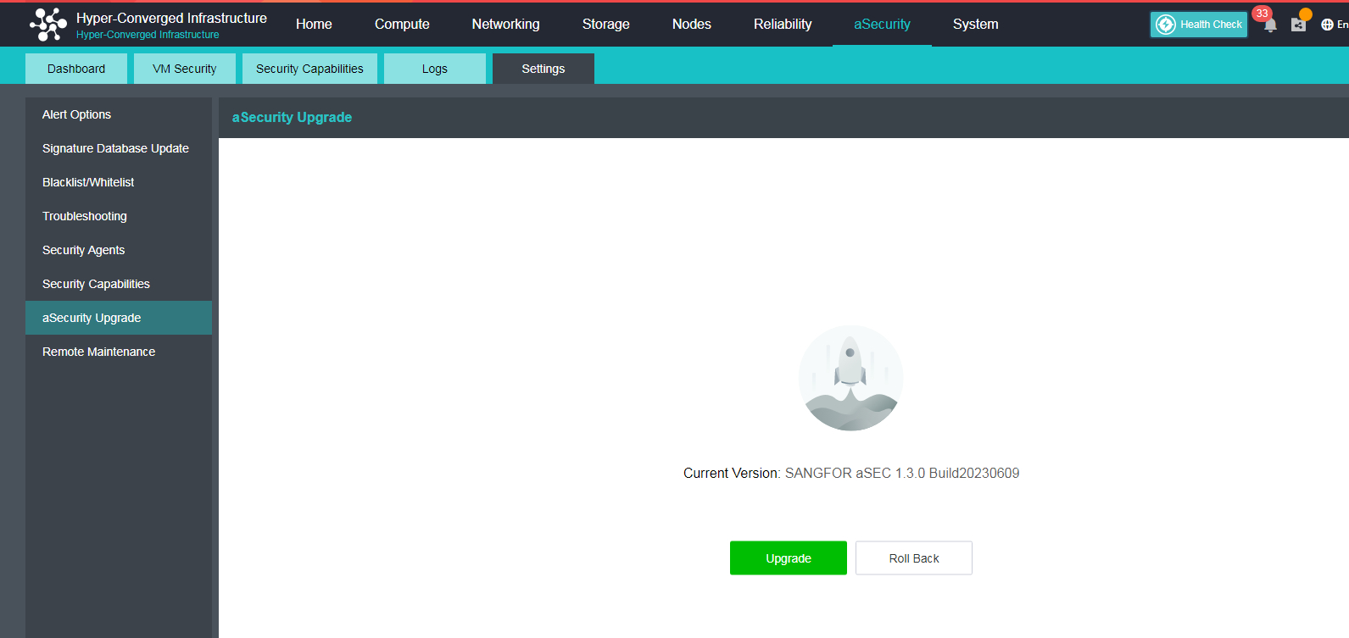Click the "SANGFOR aSEC 1.3.0 Build20230609" version text
The width and height of the screenshot is (1349, 638).
[902, 474]
